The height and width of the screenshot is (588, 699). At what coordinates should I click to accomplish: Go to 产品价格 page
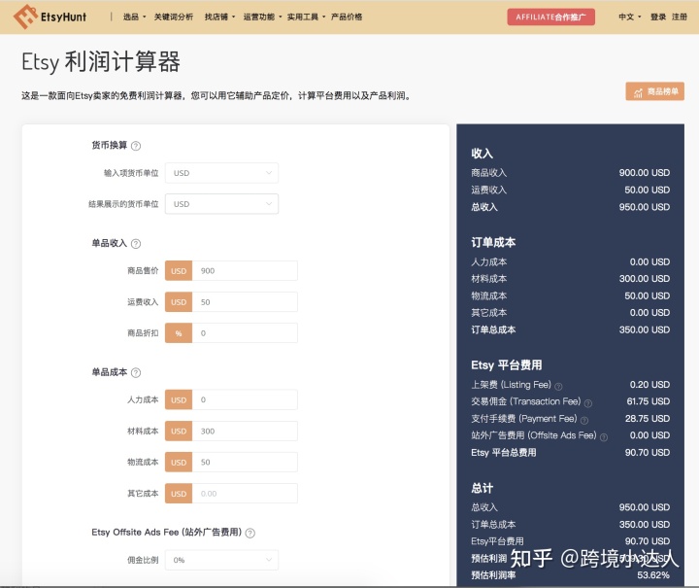pyautogui.click(x=347, y=17)
